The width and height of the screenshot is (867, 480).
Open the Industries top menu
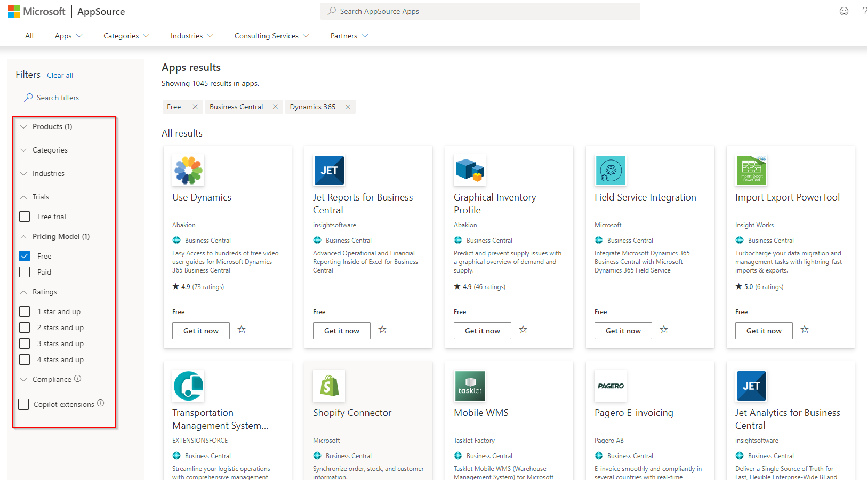point(192,36)
